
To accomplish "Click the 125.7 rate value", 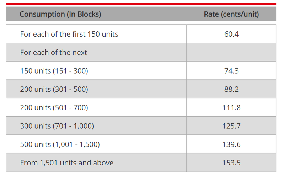I will click(x=231, y=126).
